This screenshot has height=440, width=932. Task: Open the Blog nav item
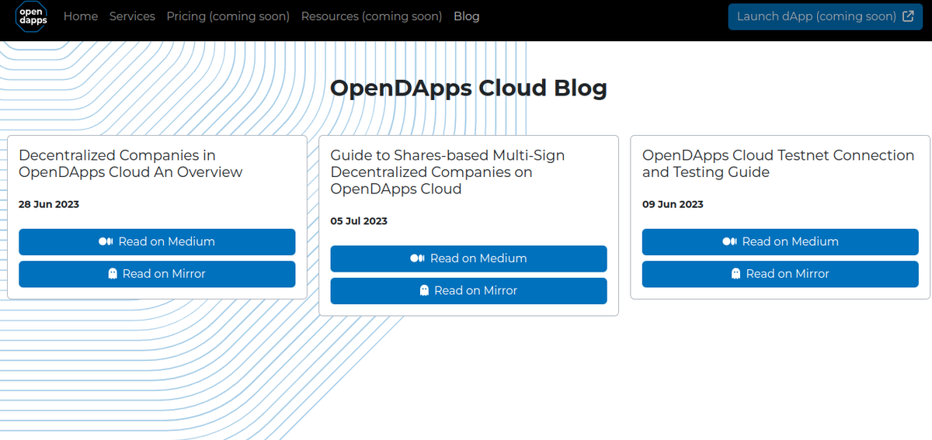(467, 16)
